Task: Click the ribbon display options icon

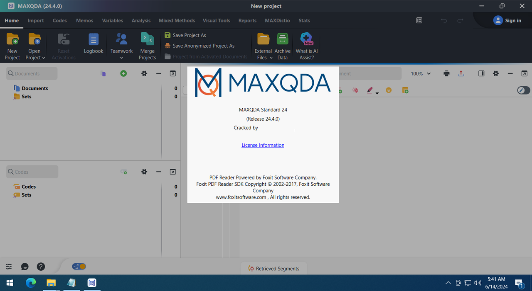Action: pyautogui.click(x=419, y=20)
